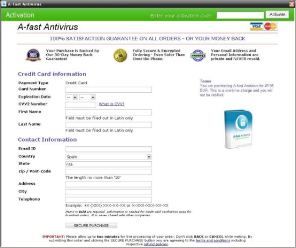Click the City field

[109, 192]
